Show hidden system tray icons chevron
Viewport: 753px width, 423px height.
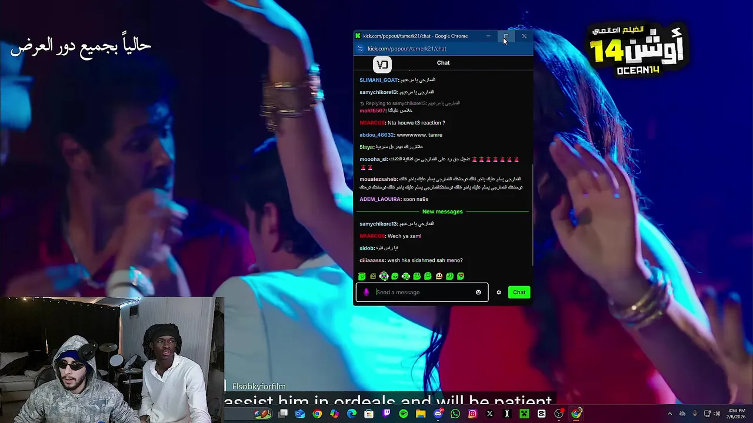point(669,414)
